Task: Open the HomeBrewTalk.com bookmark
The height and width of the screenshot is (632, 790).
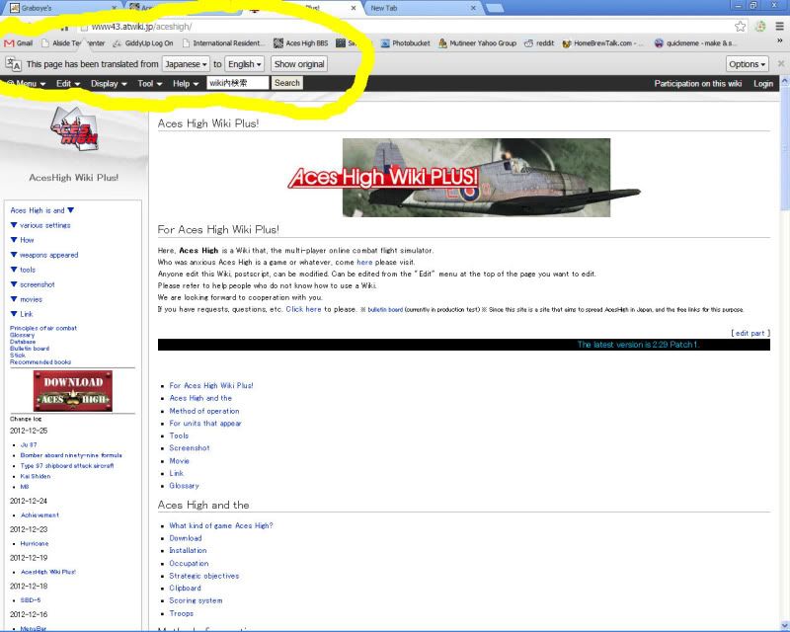Action: [x=602, y=43]
